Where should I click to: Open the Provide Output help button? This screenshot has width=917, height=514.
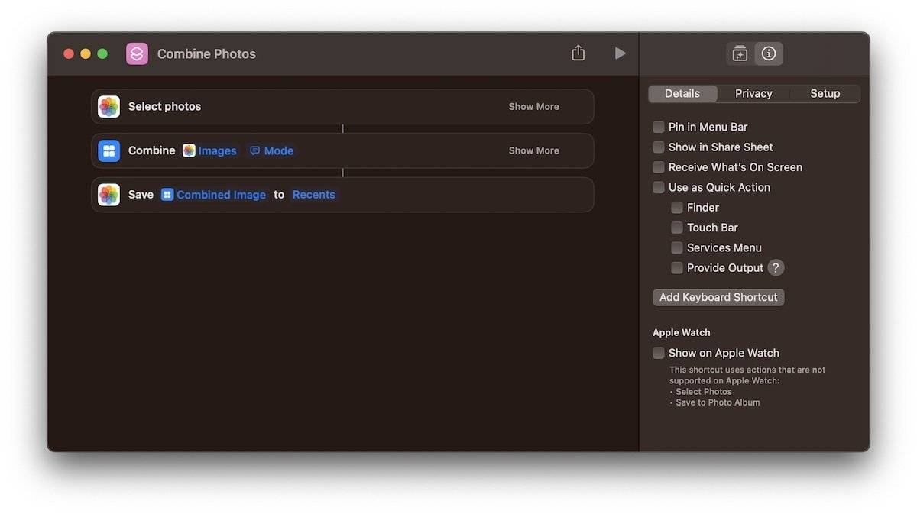click(x=776, y=268)
